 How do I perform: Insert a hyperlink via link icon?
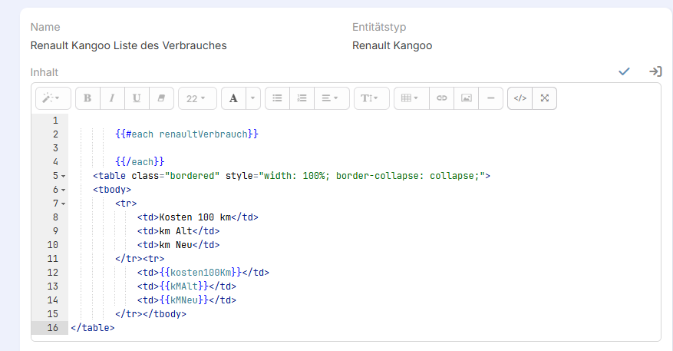pos(441,98)
